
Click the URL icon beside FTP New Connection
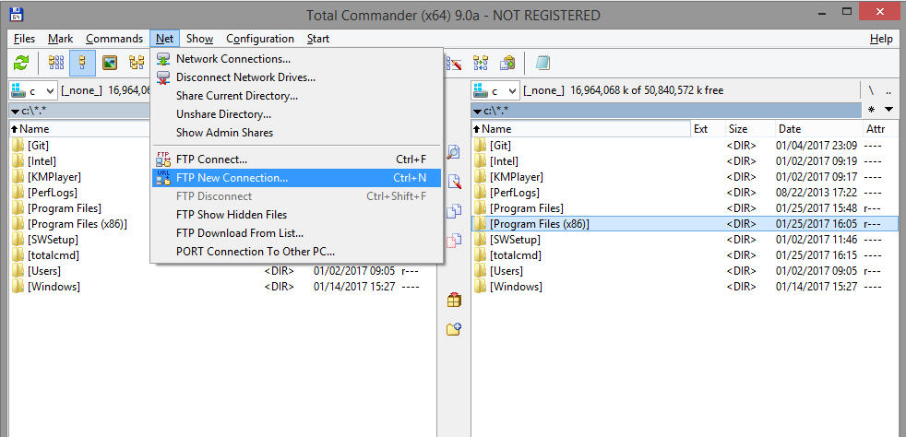164,178
